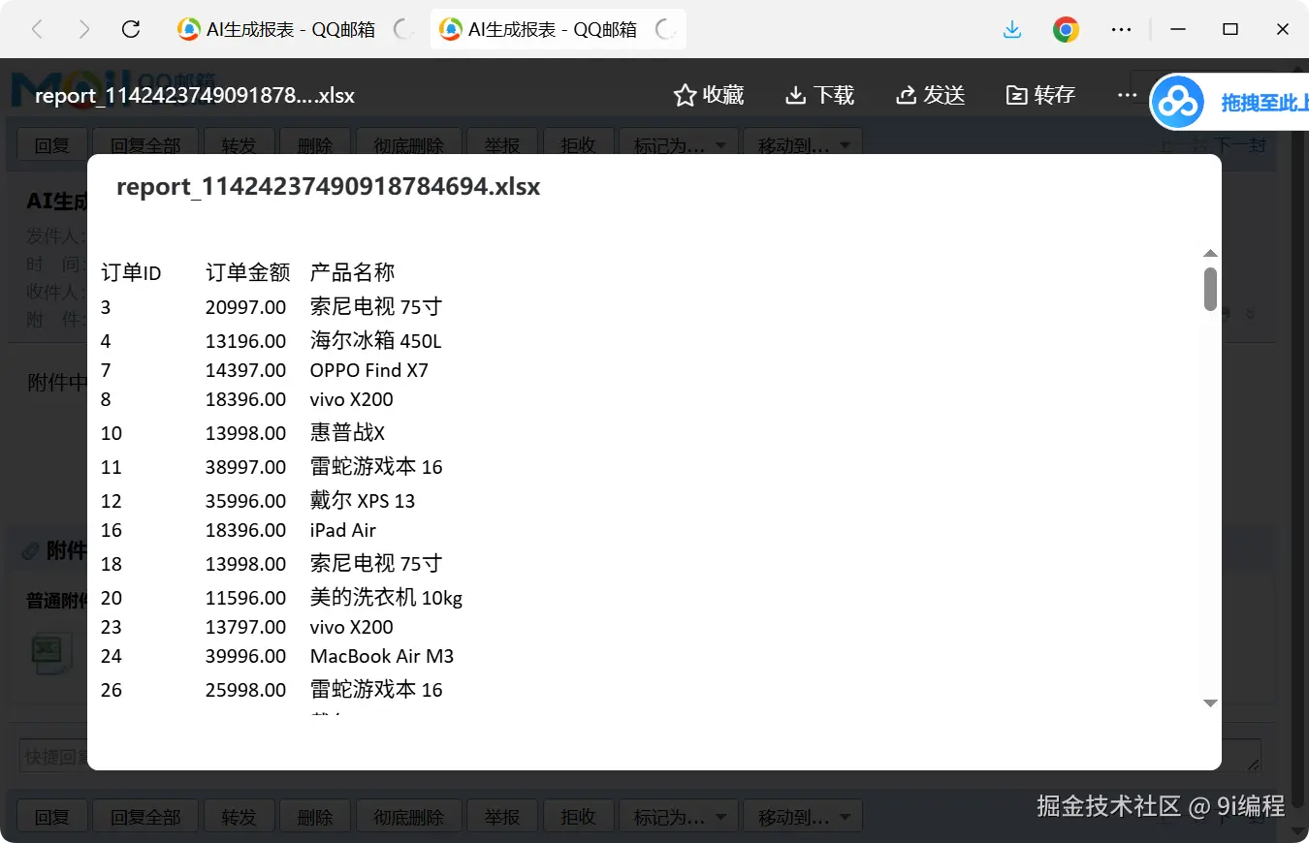This screenshot has height=843, width=1309.
Task: Open the browser downloads icon
Action: pos(1012,29)
